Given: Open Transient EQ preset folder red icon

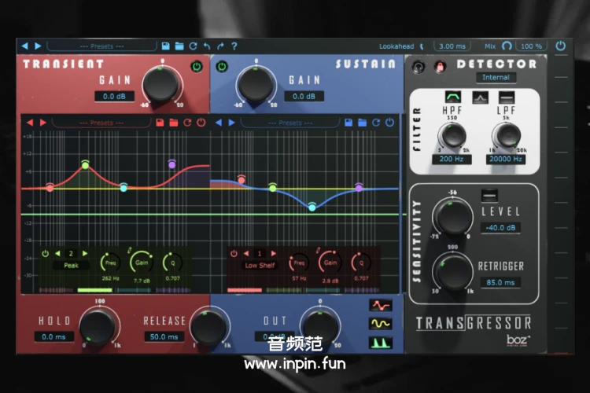Looking at the screenshot, I should [x=174, y=123].
